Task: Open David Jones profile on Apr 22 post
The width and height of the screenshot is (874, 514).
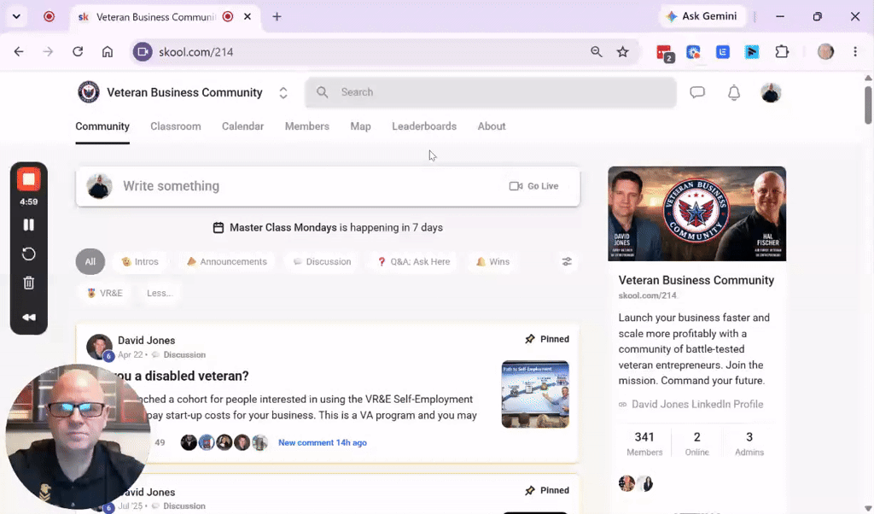Action: coord(147,340)
